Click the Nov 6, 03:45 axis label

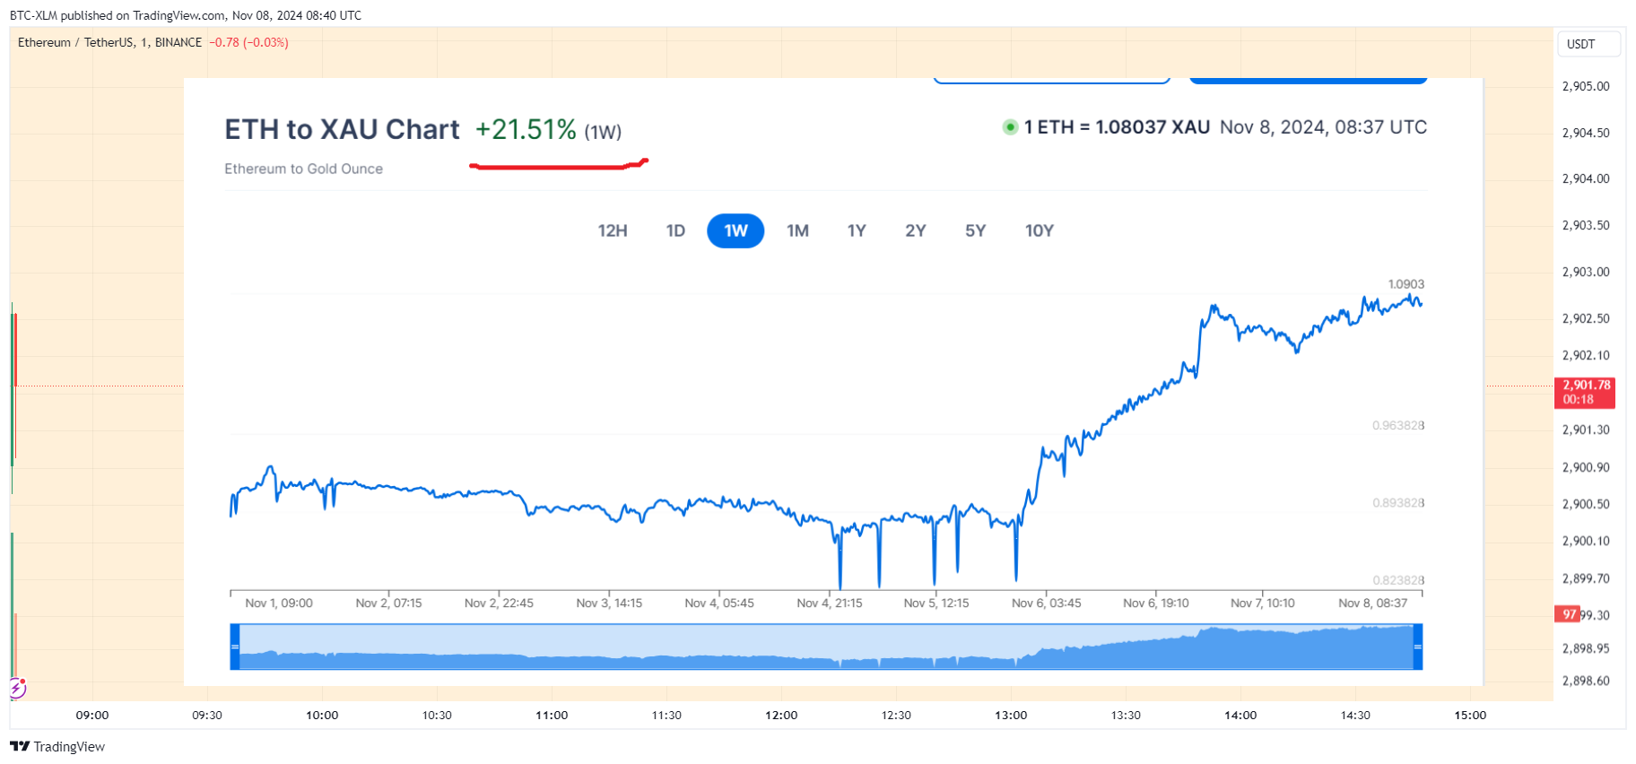(1046, 603)
